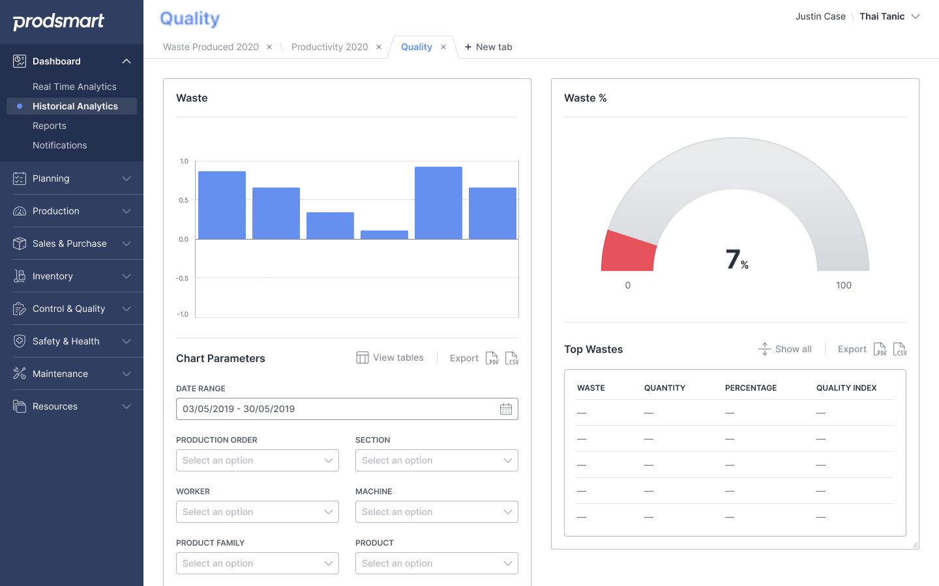Image resolution: width=939 pixels, height=586 pixels.
Task: Click the Quality page title
Action: [x=190, y=18]
